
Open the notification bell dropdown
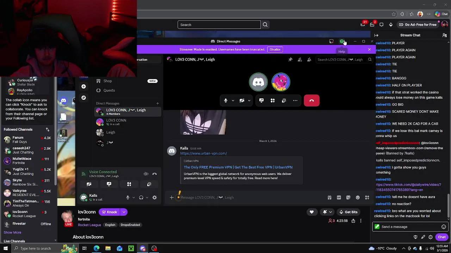tap(327, 212)
